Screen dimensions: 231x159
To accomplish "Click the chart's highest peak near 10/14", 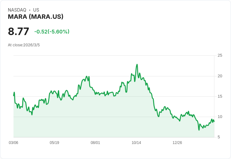I will 137,64.
